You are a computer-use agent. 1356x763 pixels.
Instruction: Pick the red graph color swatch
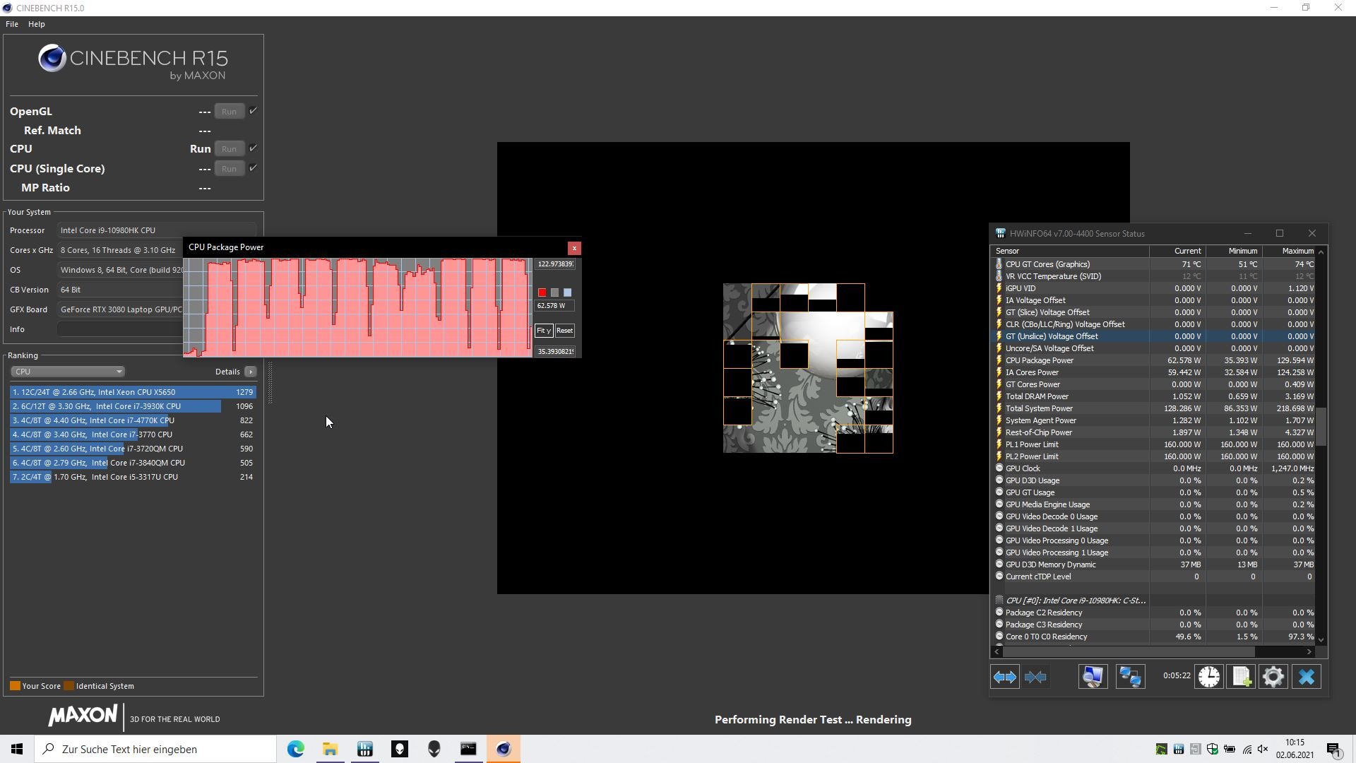(542, 292)
